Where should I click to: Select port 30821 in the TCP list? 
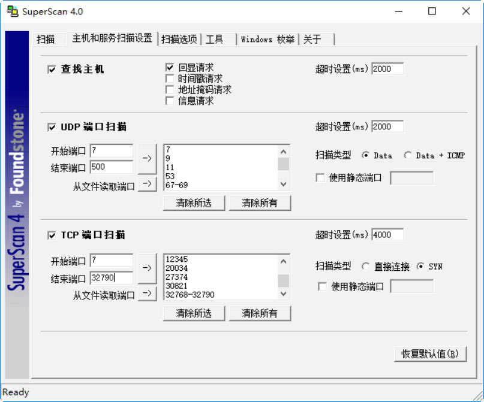(x=221, y=286)
